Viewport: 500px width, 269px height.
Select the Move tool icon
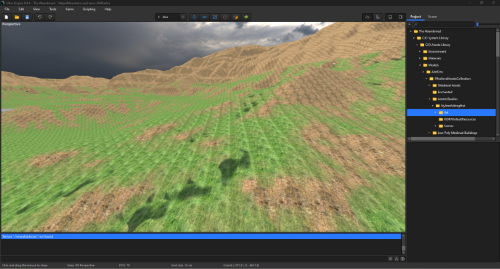[x=194, y=17]
